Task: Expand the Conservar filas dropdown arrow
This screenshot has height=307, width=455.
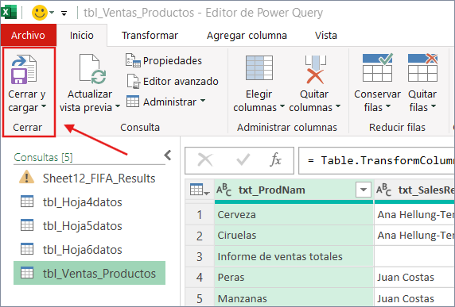Action: click(387, 106)
